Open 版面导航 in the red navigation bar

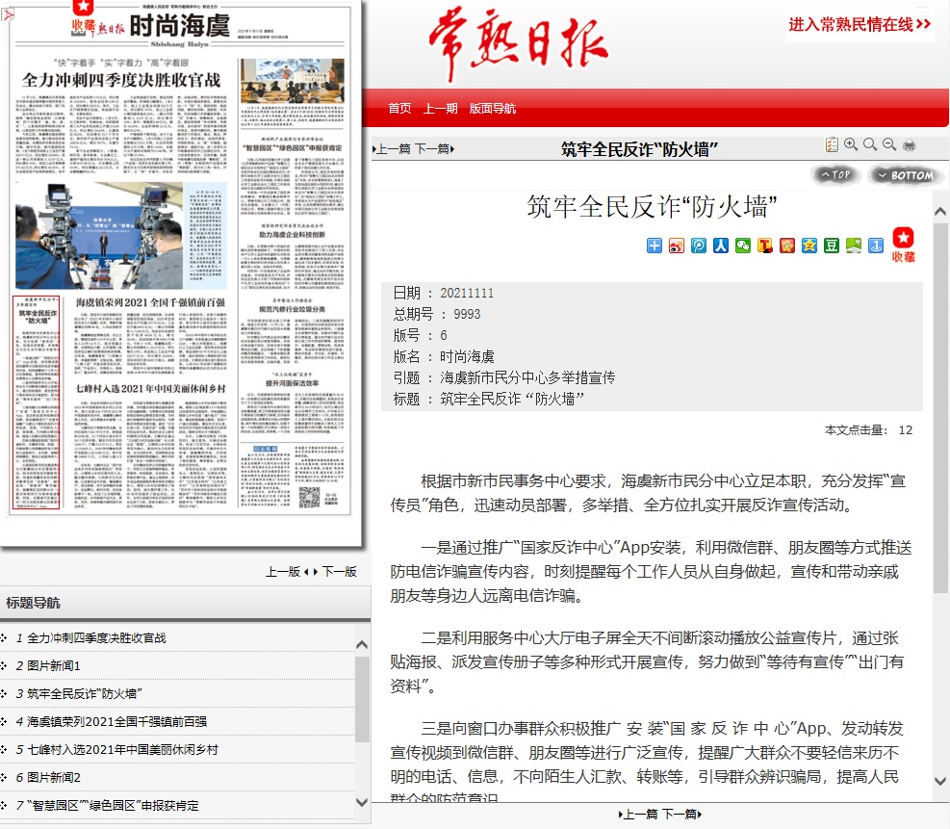[x=493, y=109]
